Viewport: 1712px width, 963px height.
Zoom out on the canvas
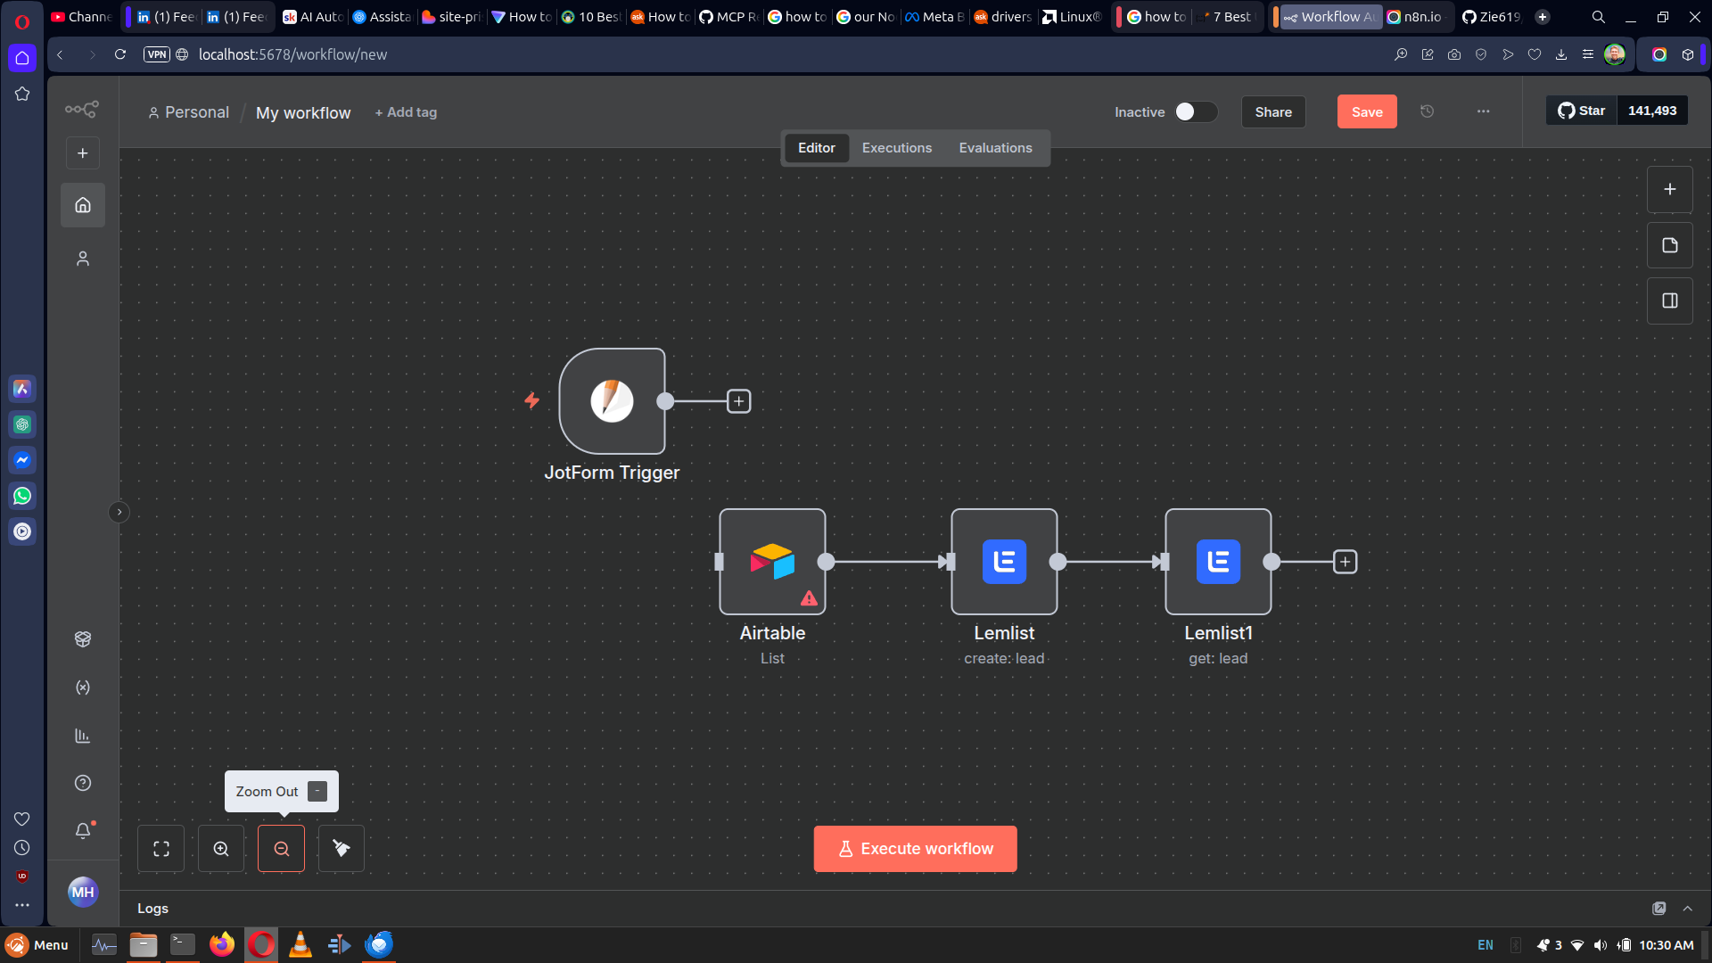point(281,848)
